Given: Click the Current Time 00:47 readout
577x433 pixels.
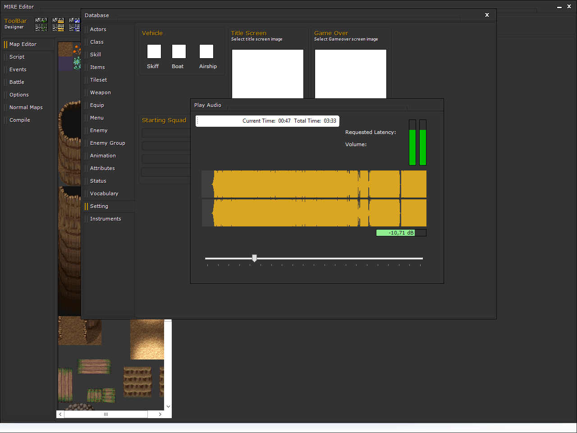Looking at the screenshot, I should pos(266,121).
